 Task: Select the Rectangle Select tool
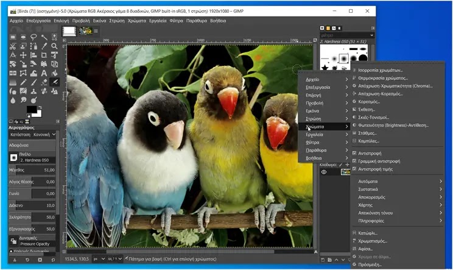coord(13,37)
